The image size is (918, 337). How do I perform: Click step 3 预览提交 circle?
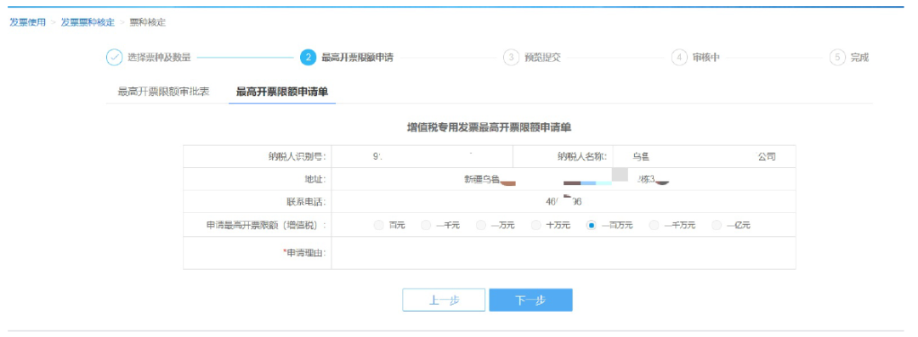511,58
